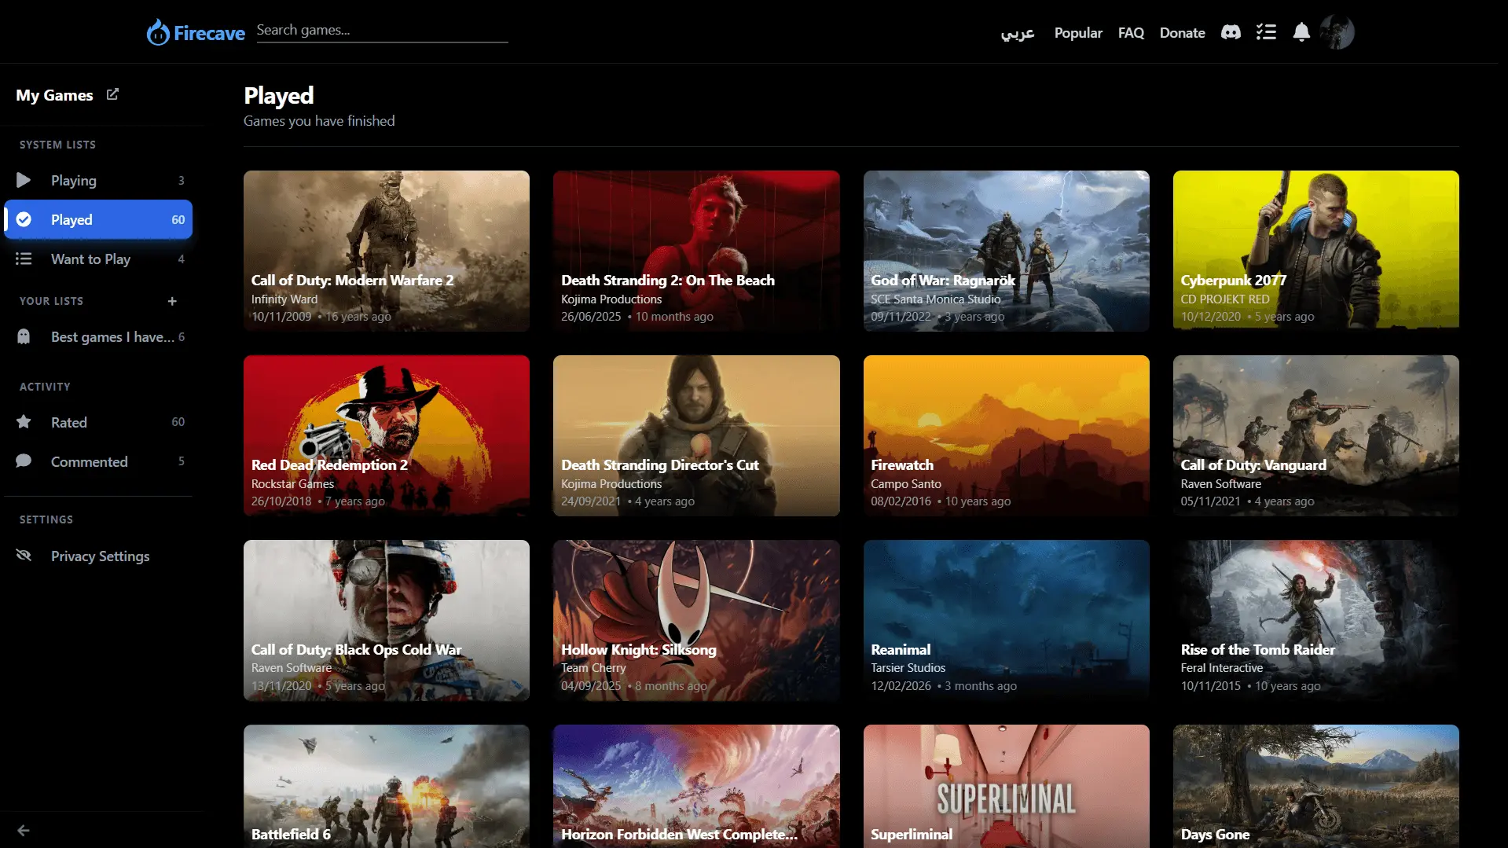Open Death Stranding 2: On The Beach card

pos(696,251)
